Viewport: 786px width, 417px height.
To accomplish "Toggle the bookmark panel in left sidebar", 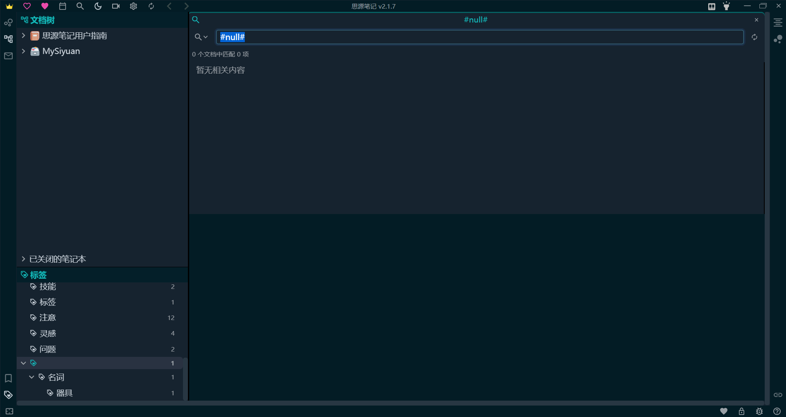I will pos(8,378).
